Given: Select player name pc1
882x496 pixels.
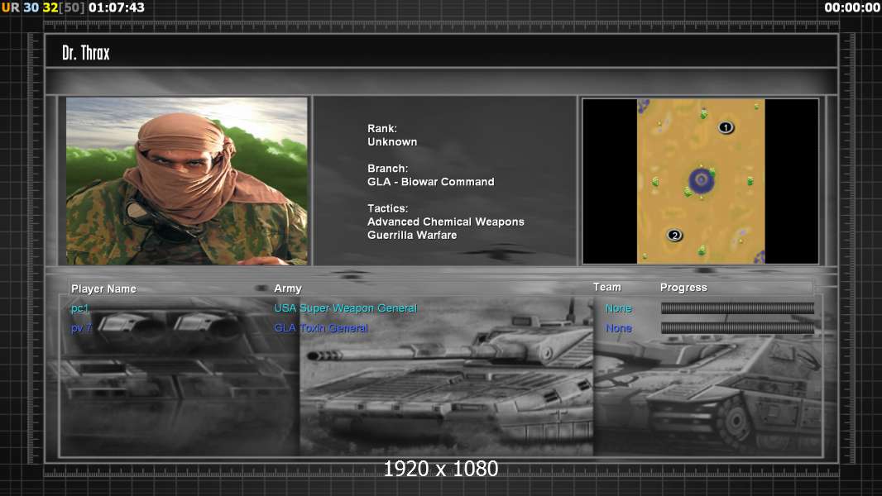Looking at the screenshot, I should tap(80, 308).
